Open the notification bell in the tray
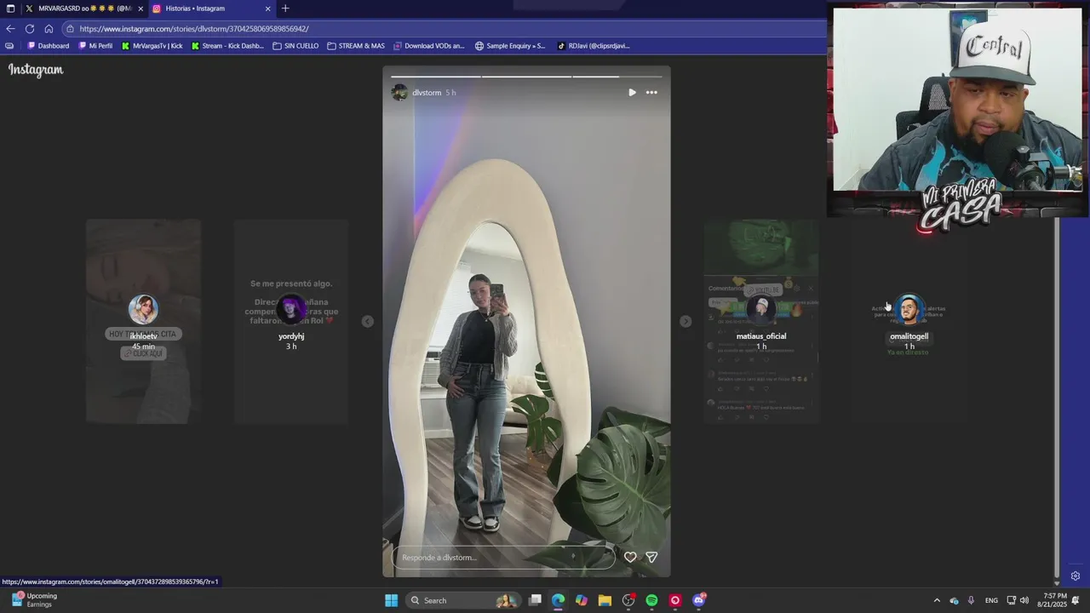The width and height of the screenshot is (1090, 613). coord(1076,600)
